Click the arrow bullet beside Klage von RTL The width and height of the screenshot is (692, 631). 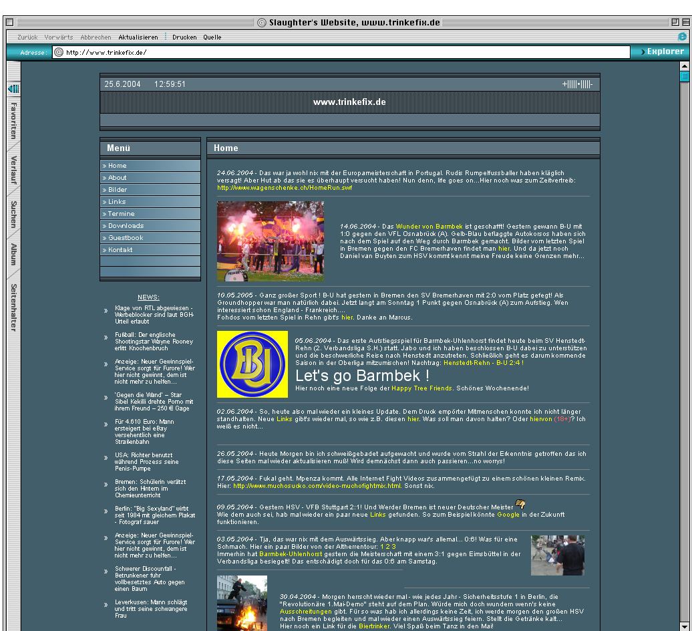click(x=106, y=311)
